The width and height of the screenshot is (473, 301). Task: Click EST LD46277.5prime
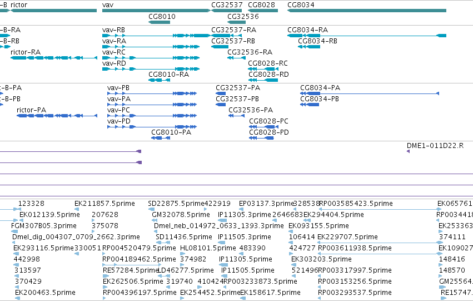(164, 276)
